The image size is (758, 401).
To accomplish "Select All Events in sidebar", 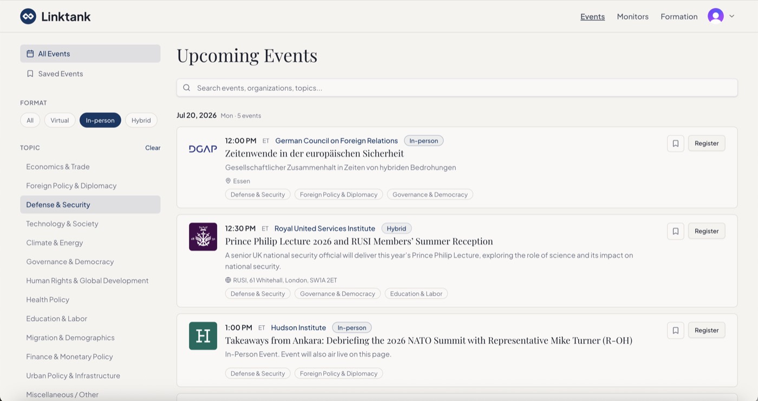I will (90, 54).
